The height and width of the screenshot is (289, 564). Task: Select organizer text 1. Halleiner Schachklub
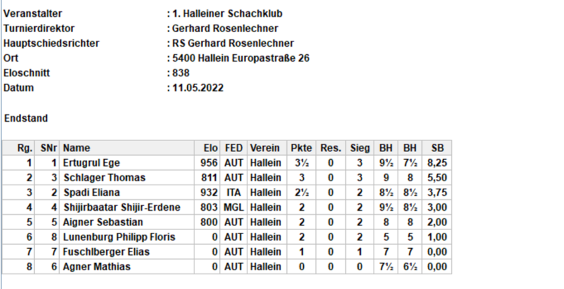(x=227, y=13)
